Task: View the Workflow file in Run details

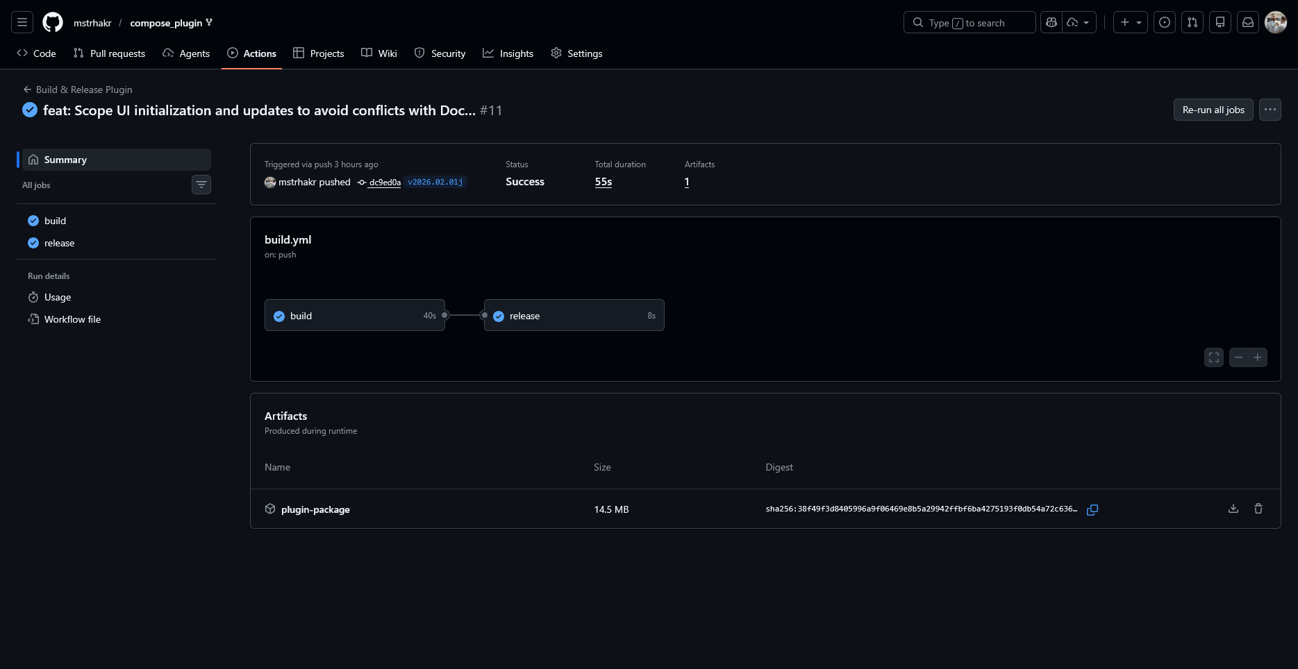Action: 72,319
